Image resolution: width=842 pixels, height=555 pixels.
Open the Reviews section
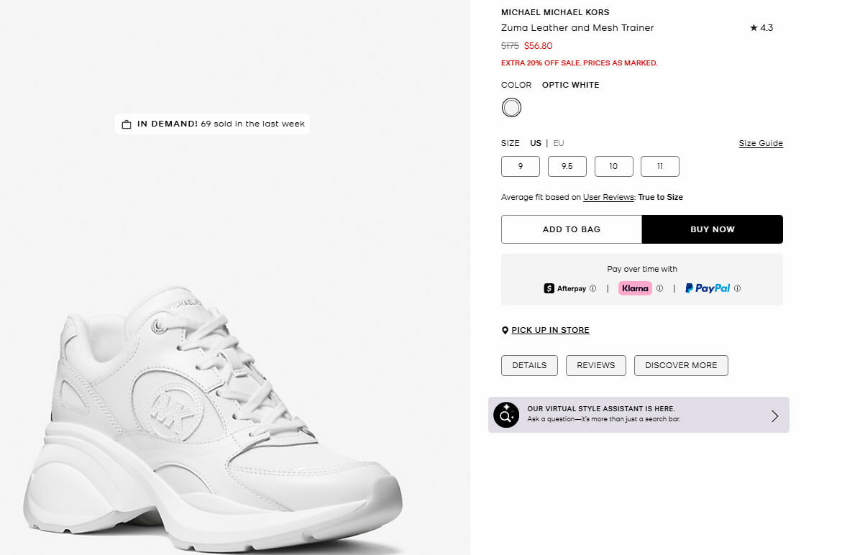point(596,365)
